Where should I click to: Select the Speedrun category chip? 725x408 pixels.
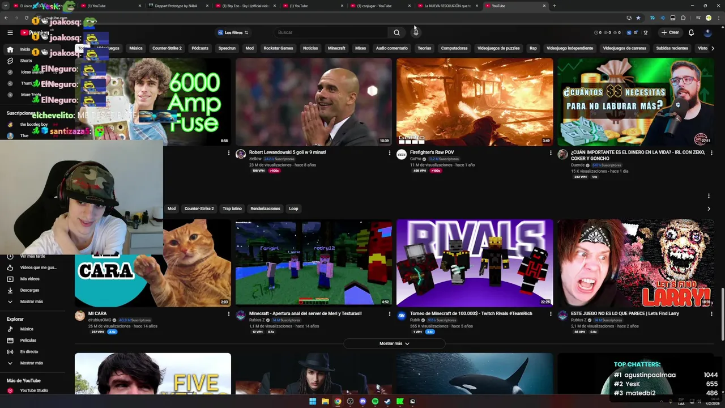click(227, 48)
